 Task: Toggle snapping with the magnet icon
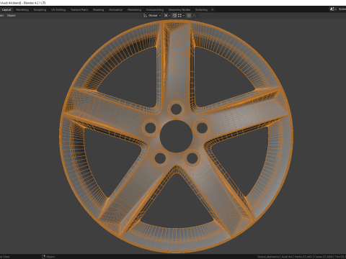click(174, 16)
